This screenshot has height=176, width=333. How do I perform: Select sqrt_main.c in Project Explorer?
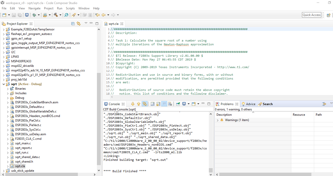pyautogui.click(x=23, y=143)
